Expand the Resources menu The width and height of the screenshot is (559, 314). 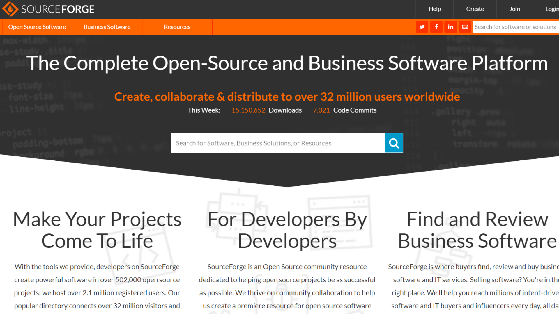click(x=177, y=27)
